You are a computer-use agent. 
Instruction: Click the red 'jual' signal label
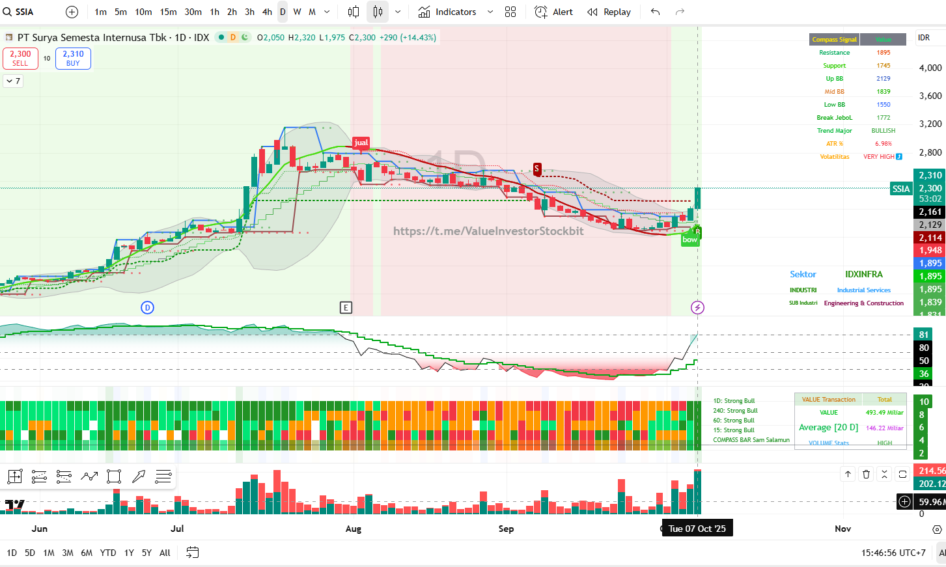(x=361, y=143)
